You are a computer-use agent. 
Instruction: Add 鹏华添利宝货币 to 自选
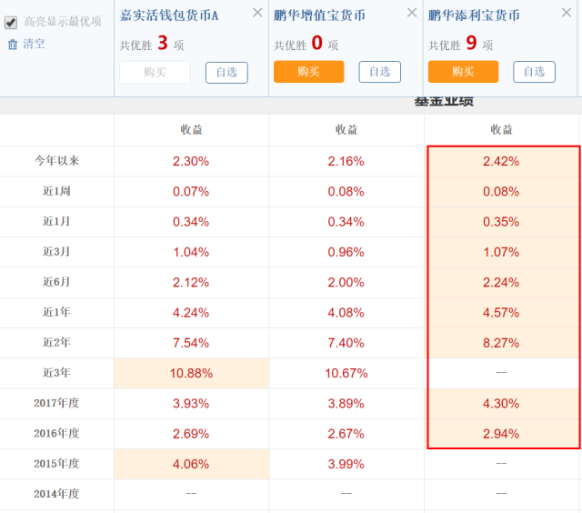(534, 72)
